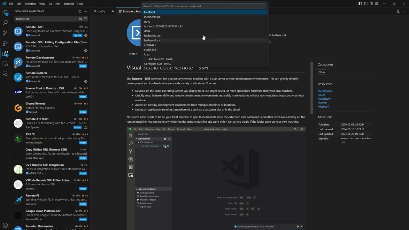The width and height of the screenshot is (409, 230).
Task: Click Update button for Remote - SSH
Action: tap(78, 35)
